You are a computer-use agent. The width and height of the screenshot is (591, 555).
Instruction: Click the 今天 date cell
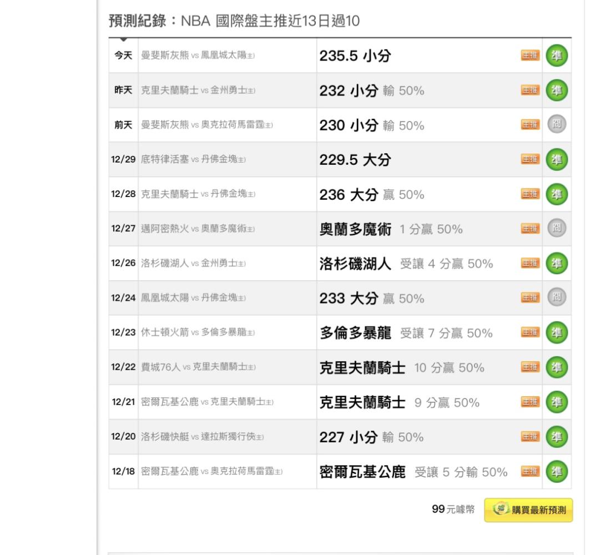(x=123, y=56)
